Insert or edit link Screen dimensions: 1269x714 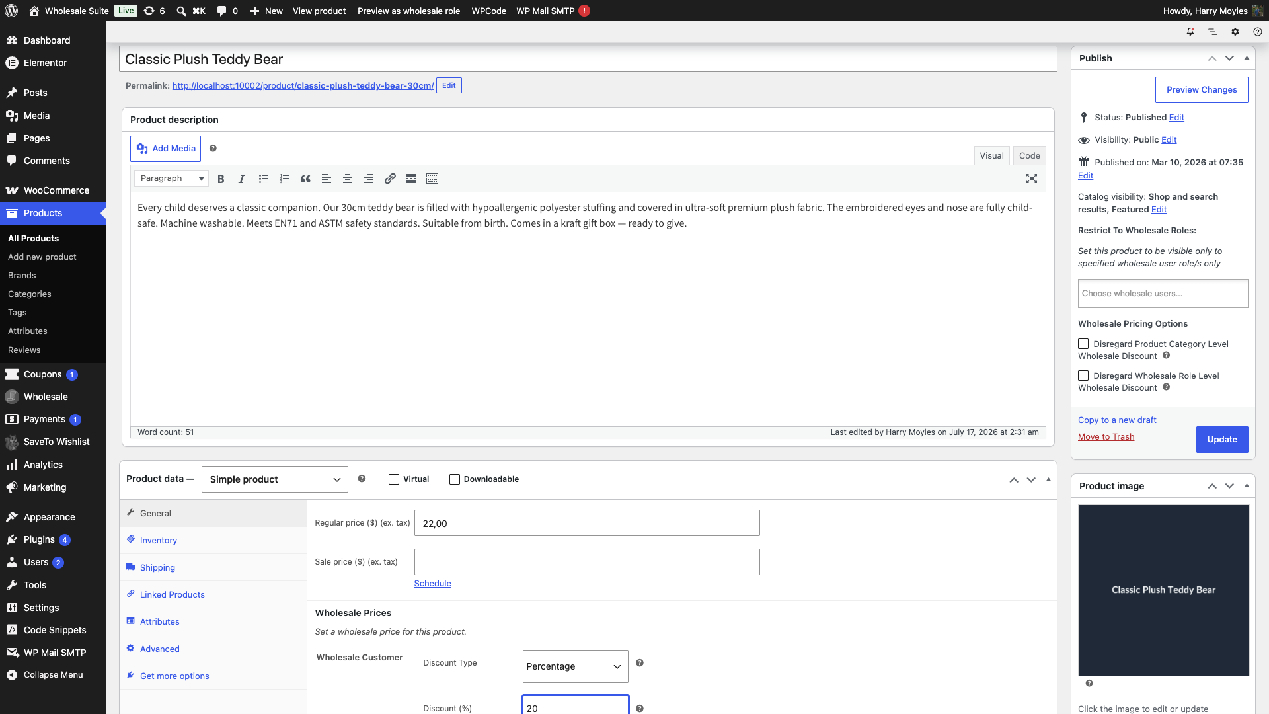(390, 178)
